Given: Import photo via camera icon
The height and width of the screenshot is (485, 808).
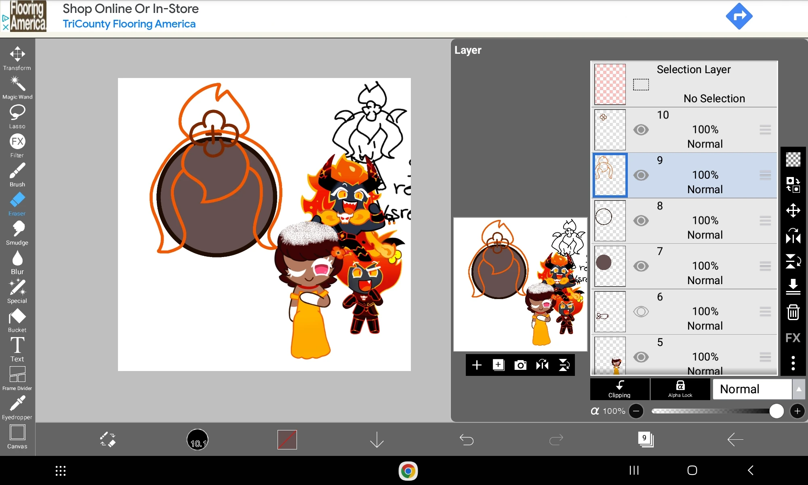Looking at the screenshot, I should 520,365.
